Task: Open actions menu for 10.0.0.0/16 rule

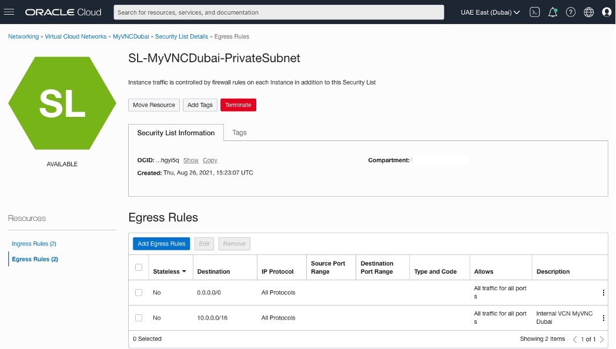Action: [604, 318]
